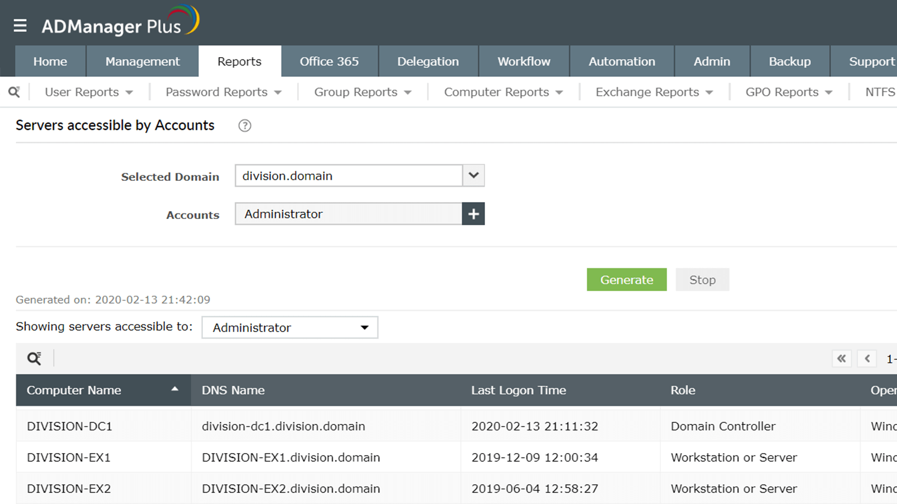Open the Delegation tab
This screenshot has height=504, width=897.
pyautogui.click(x=428, y=62)
